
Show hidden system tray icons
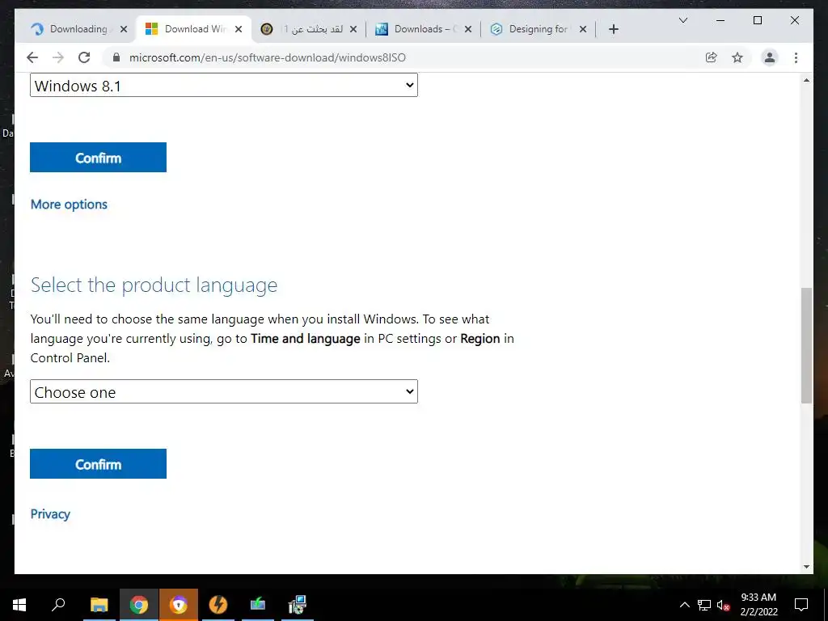point(684,605)
